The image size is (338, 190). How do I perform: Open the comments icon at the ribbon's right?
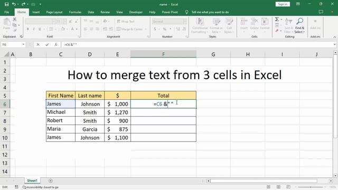(321, 12)
